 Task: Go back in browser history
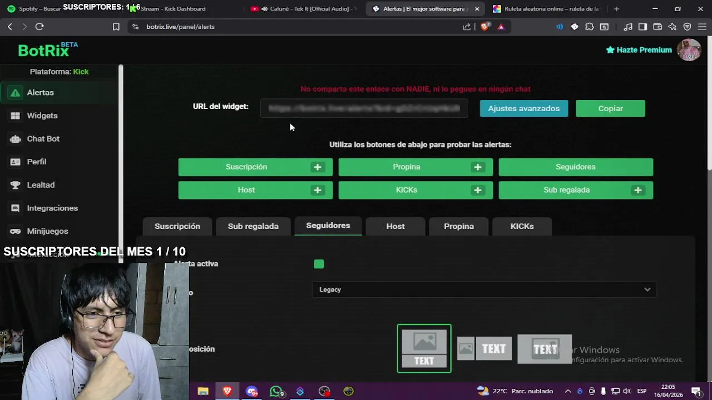(x=10, y=27)
